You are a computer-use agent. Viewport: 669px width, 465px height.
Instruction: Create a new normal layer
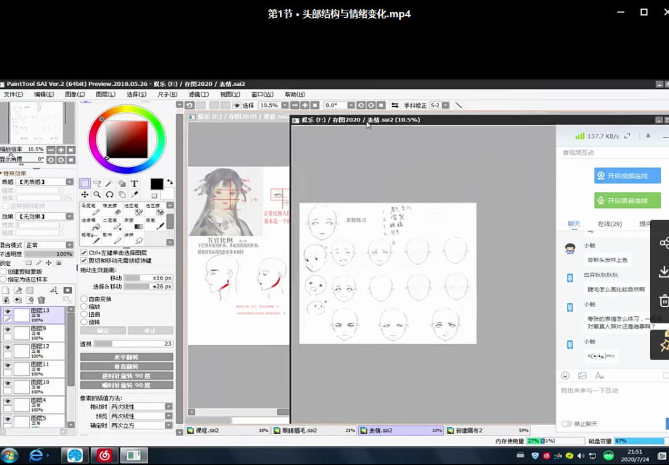(x=6, y=290)
